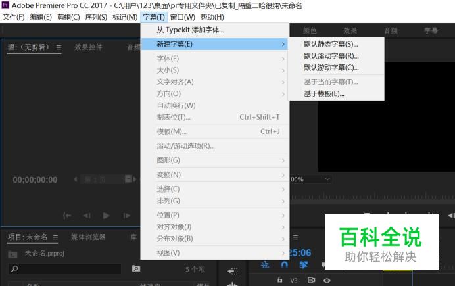Play the source monitor clip
This screenshot has width=455, height=286.
pos(107,216)
